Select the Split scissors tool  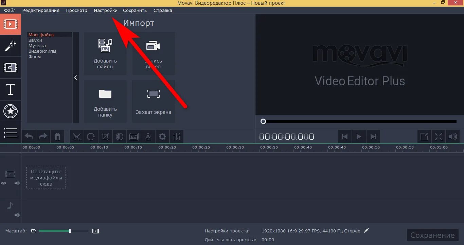[x=77, y=137]
